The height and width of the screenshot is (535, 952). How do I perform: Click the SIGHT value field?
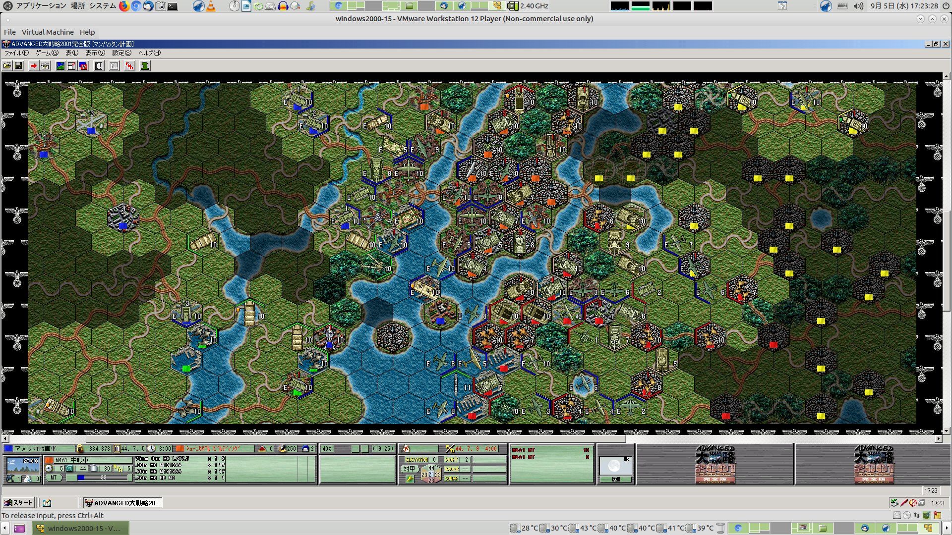[466, 460]
